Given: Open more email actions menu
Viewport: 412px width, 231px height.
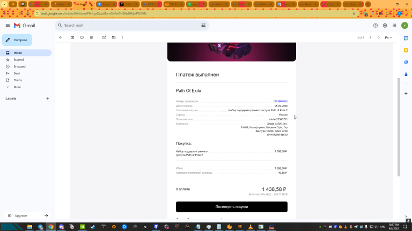Looking at the screenshot, I should pos(122,37).
